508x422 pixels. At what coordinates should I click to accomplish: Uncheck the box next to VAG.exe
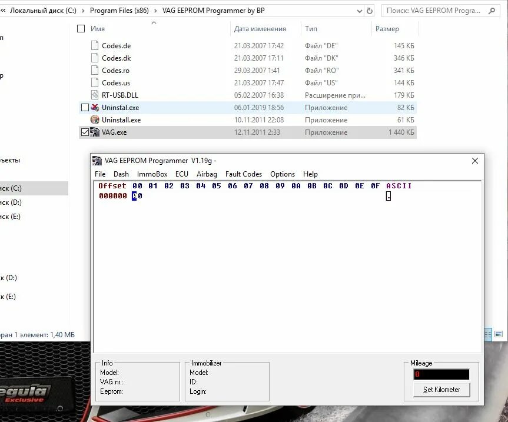pos(85,132)
